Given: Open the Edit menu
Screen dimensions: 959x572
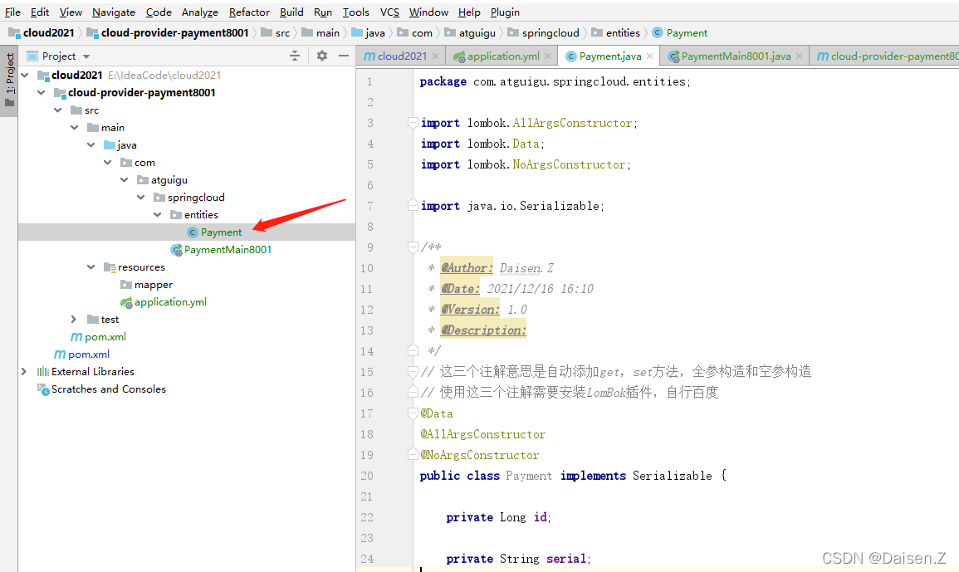Looking at the screenshot, I should (x=40, y=12).
